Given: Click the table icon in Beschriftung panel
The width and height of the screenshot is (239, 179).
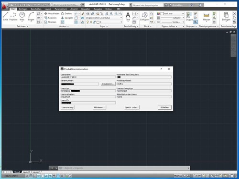Looking at the screenshot, I should point(134,22).
